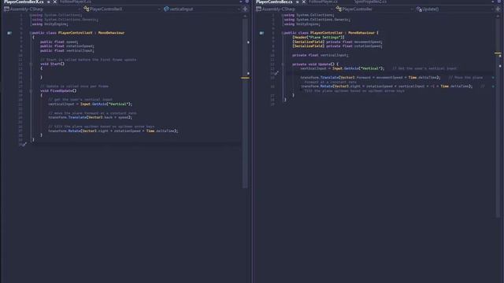Open right pane tab overflow dropdown
504x283 pixels.
pos(493,2)
